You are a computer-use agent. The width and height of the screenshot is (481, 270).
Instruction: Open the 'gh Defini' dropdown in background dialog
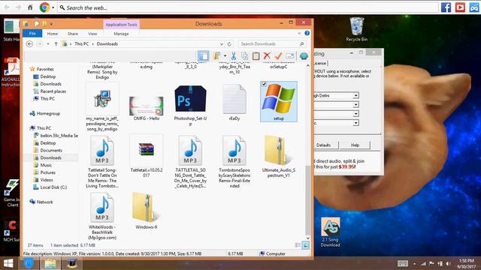click(355, 95)
